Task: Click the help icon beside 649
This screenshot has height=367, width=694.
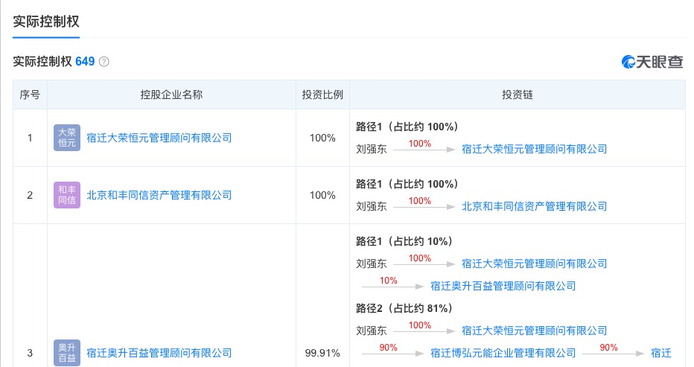Action: click(104, 62)
